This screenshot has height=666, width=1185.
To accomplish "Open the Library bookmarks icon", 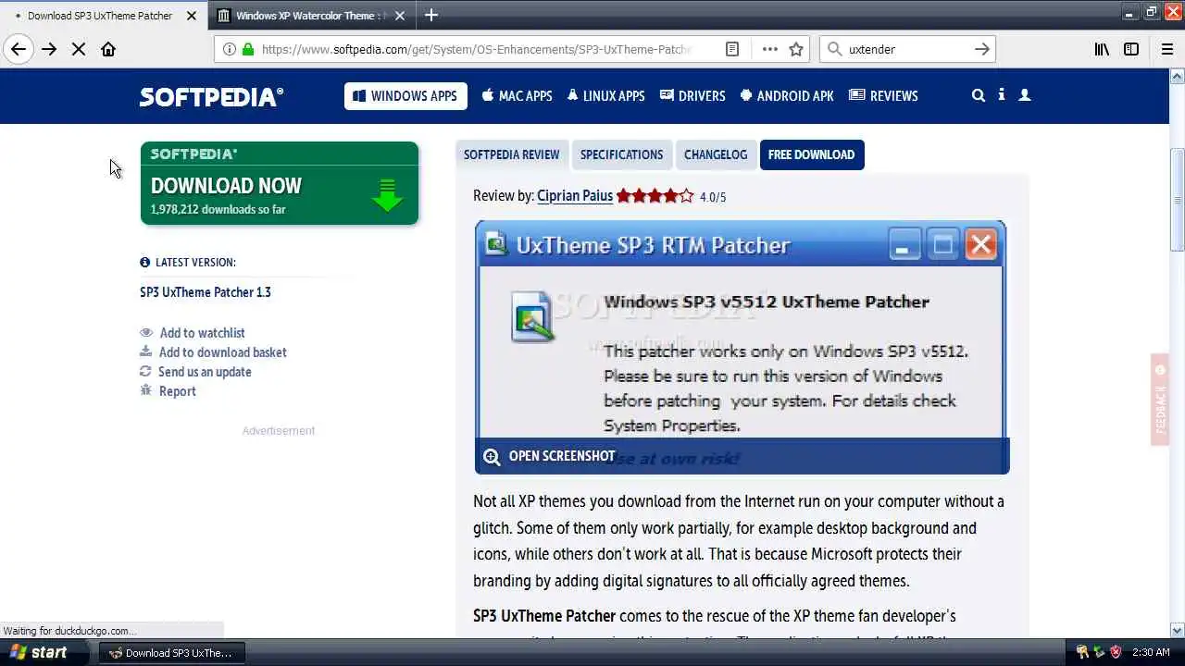I will tap(1102, 49).
